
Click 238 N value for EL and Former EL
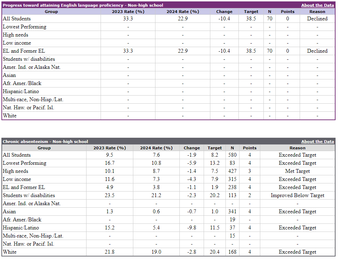coord(232,187)
